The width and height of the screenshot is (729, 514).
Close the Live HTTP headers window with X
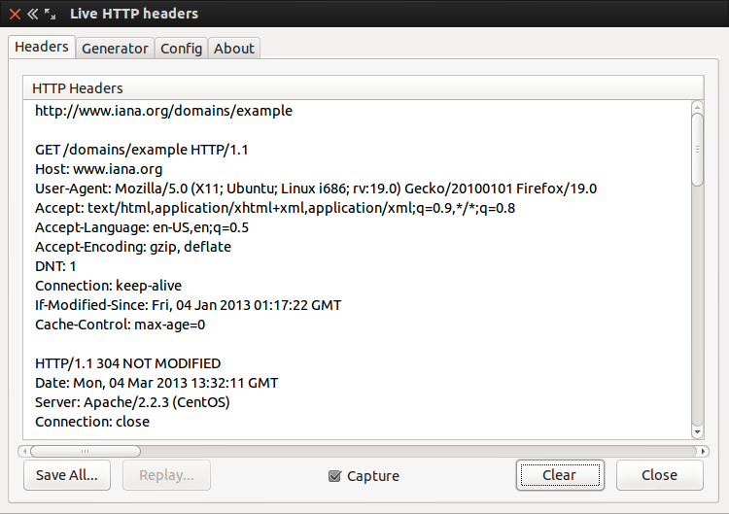(x=15, y=14)
